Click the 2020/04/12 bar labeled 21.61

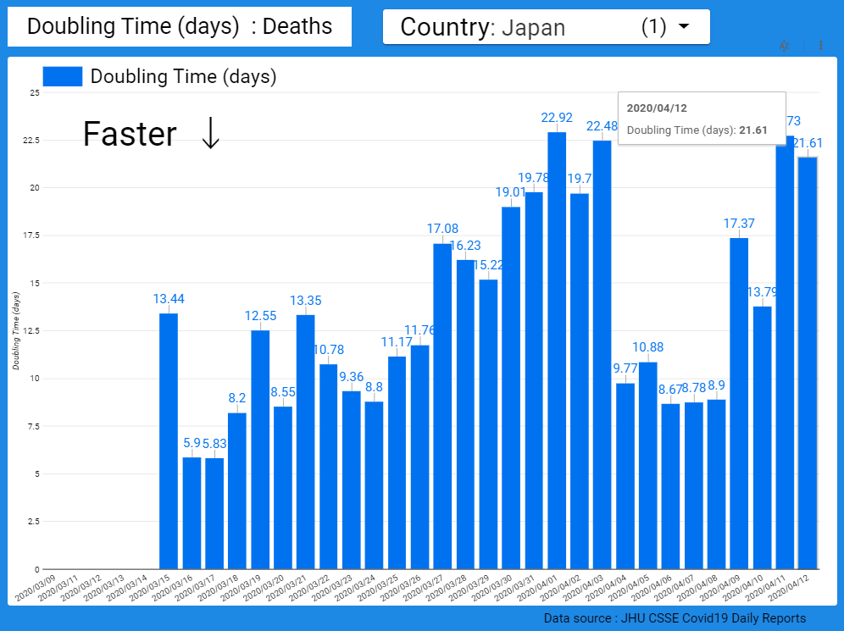pos(808,363)
